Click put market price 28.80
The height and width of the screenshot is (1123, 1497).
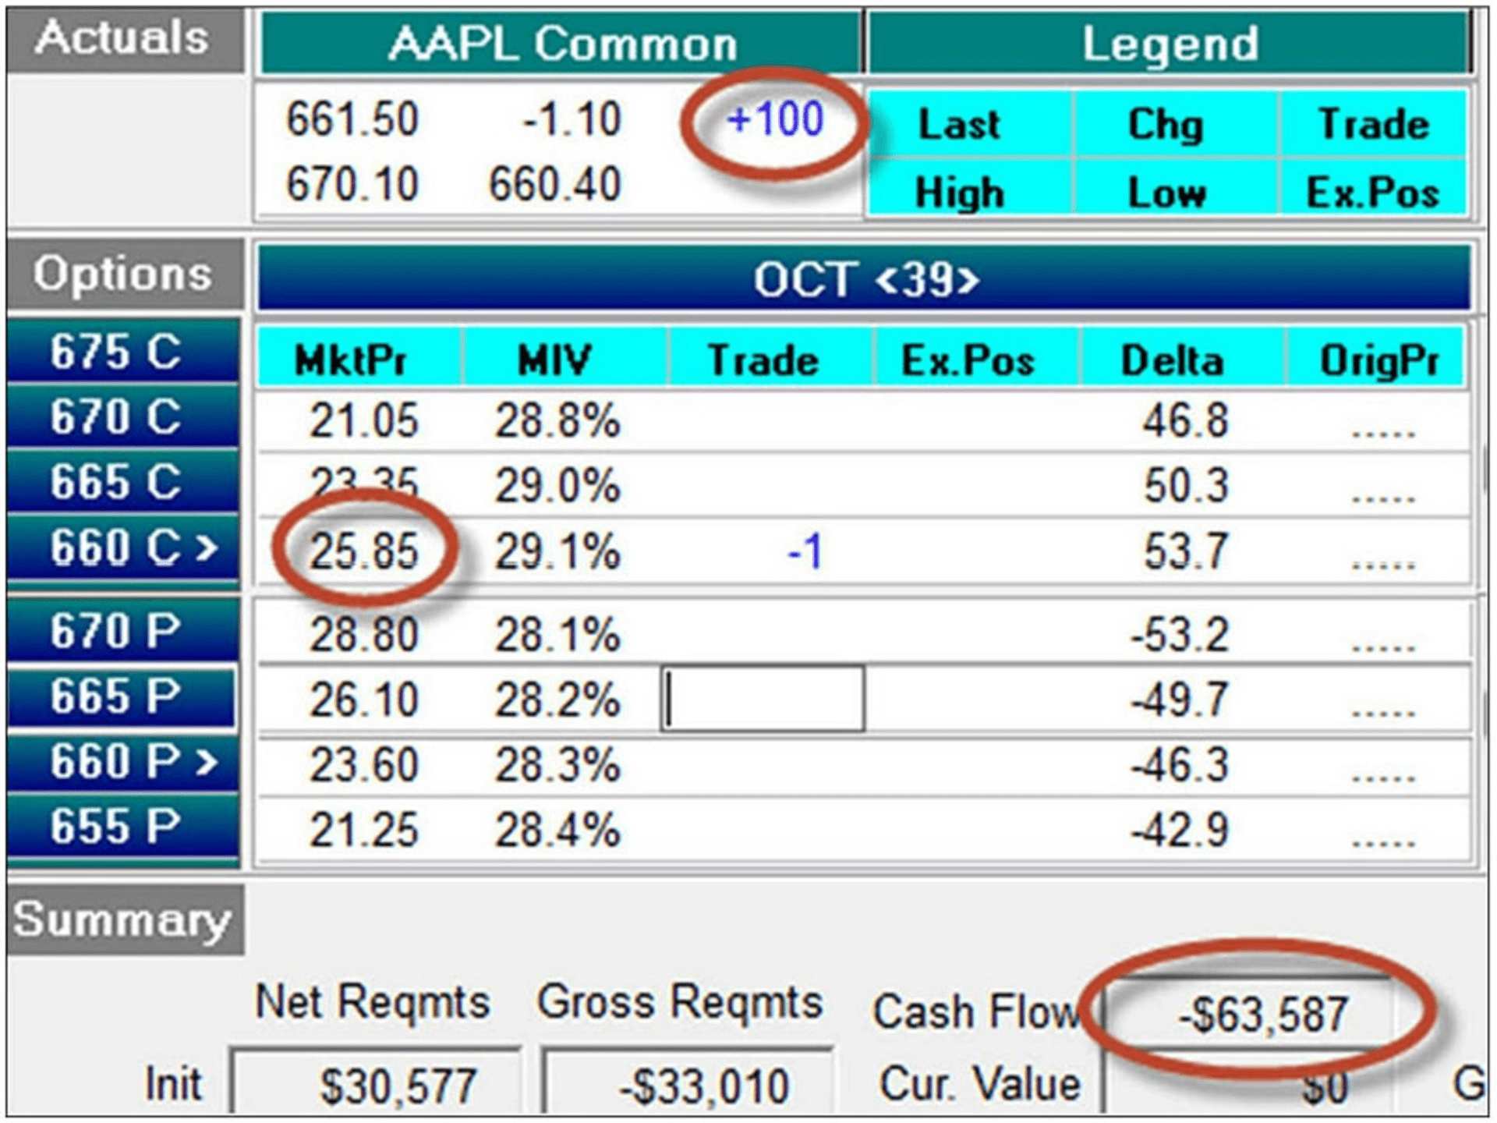[363, 634]
